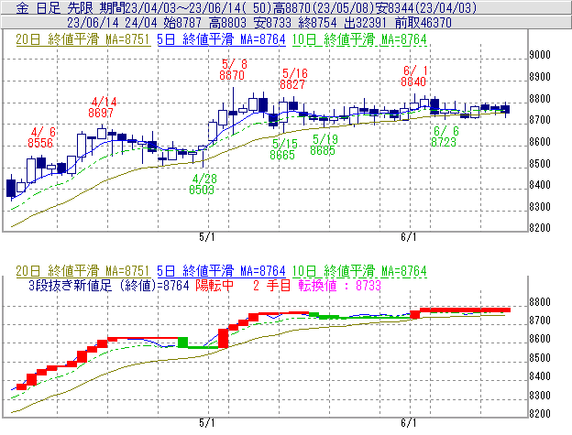The height and width of the screenshot is (435, 572).
Task: Click the red 陽転中 status text
Action: coord(214,285)
